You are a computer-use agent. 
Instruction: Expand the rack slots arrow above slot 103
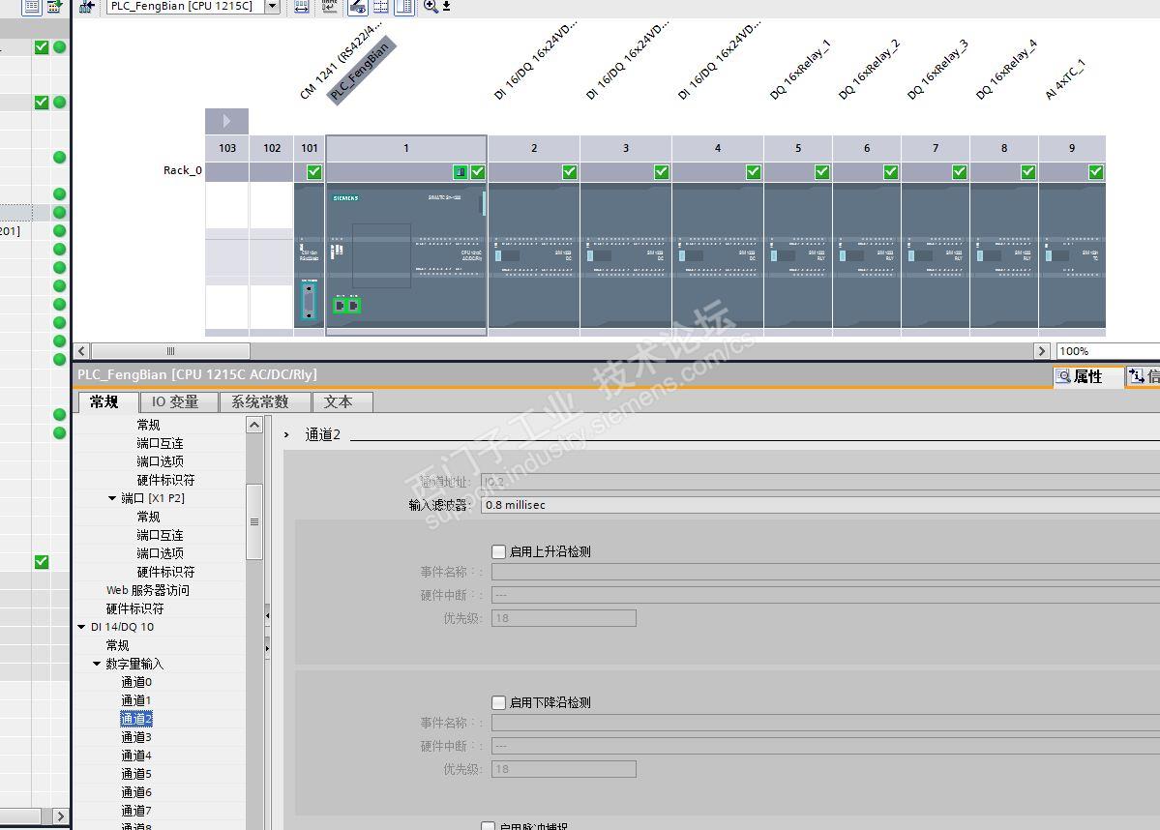coord(226,121)
